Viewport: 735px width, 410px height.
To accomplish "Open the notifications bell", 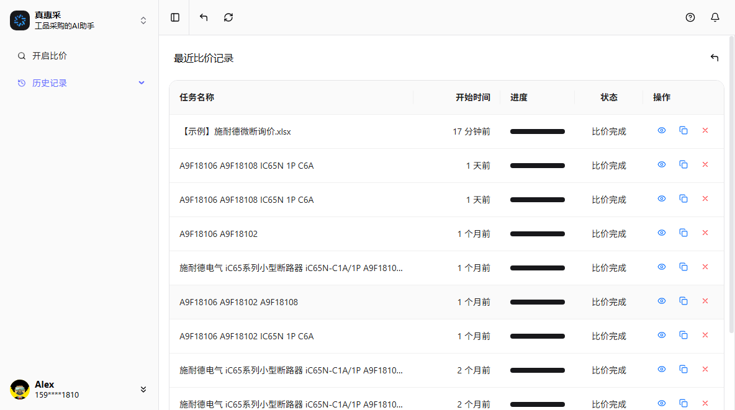I will (715, 17).
